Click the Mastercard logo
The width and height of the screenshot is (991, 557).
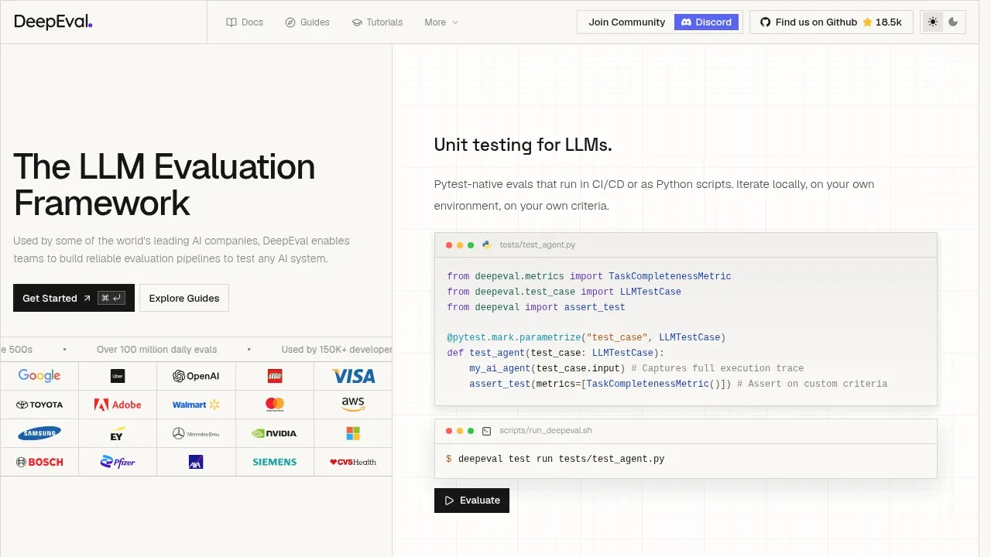click(275, 404)
